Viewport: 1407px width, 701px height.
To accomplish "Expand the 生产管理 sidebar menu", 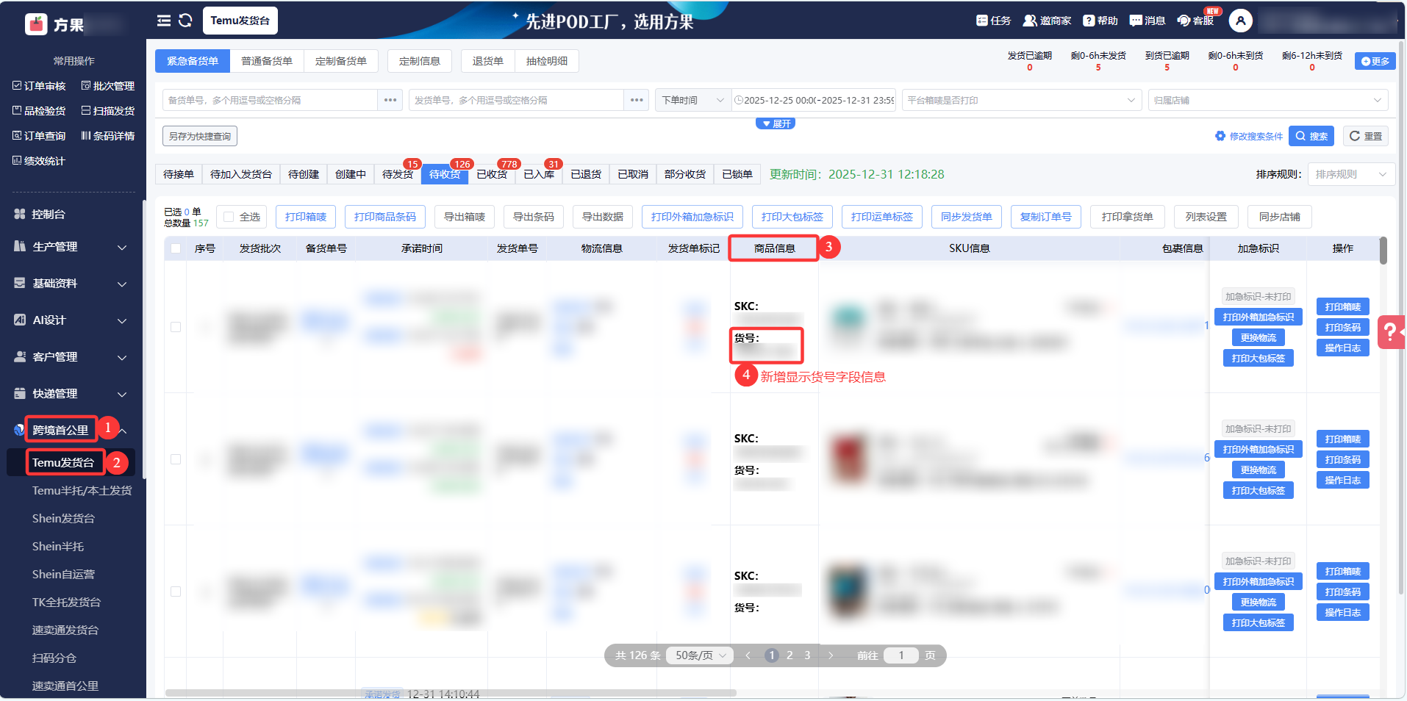I will (71, 247).
